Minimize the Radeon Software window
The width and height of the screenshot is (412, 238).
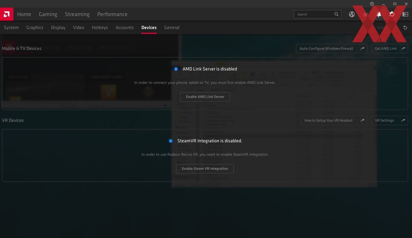coord(383,4)
